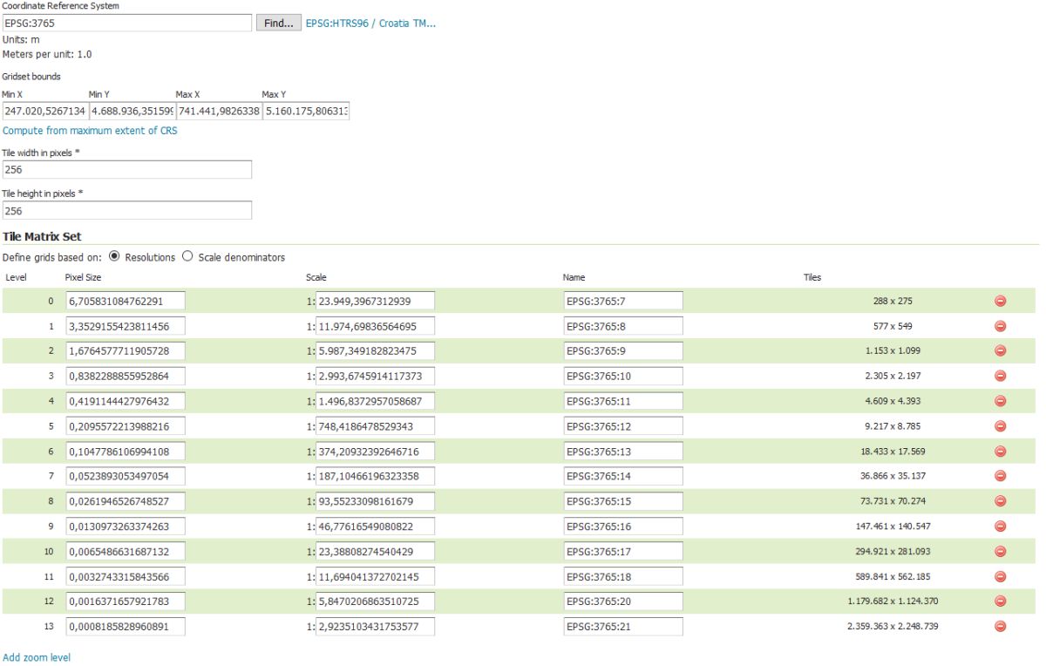
Task: Remove zoom level EPSG:3765:11
Action: (x=1000, y=401)
